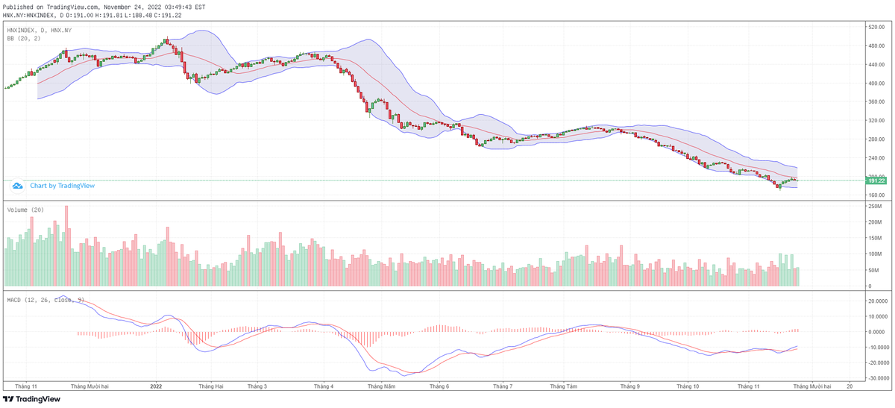Image resolution: width=895 pixels, height=408 pixels.
Task: Click the HNXINDEX, D, HNX.NY symbol title
Action: [40, 30]
